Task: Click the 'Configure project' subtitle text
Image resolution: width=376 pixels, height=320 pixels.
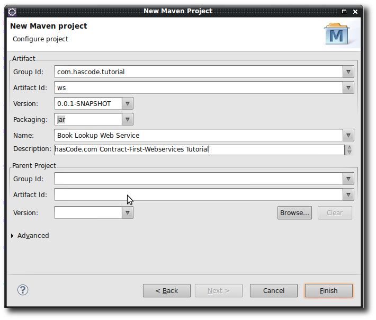Action: pyautogui.click(x=40, y=39)
